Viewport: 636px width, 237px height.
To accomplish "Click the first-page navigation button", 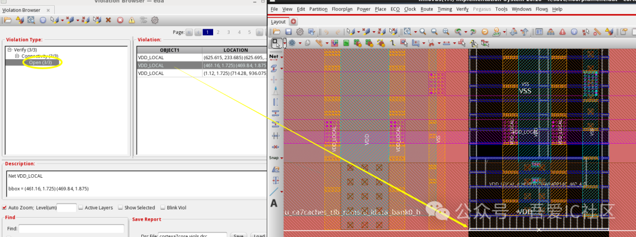I will click(x=189, y=32).
